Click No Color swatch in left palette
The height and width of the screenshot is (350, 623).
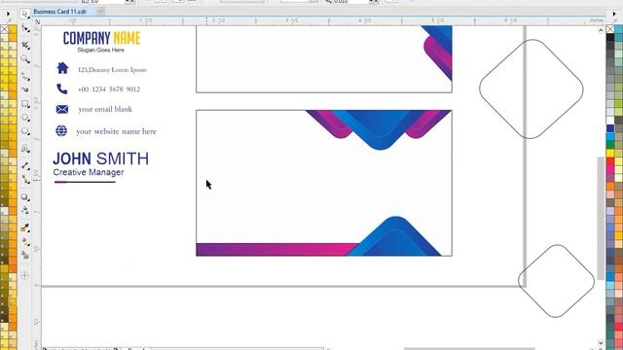(4, 29)
